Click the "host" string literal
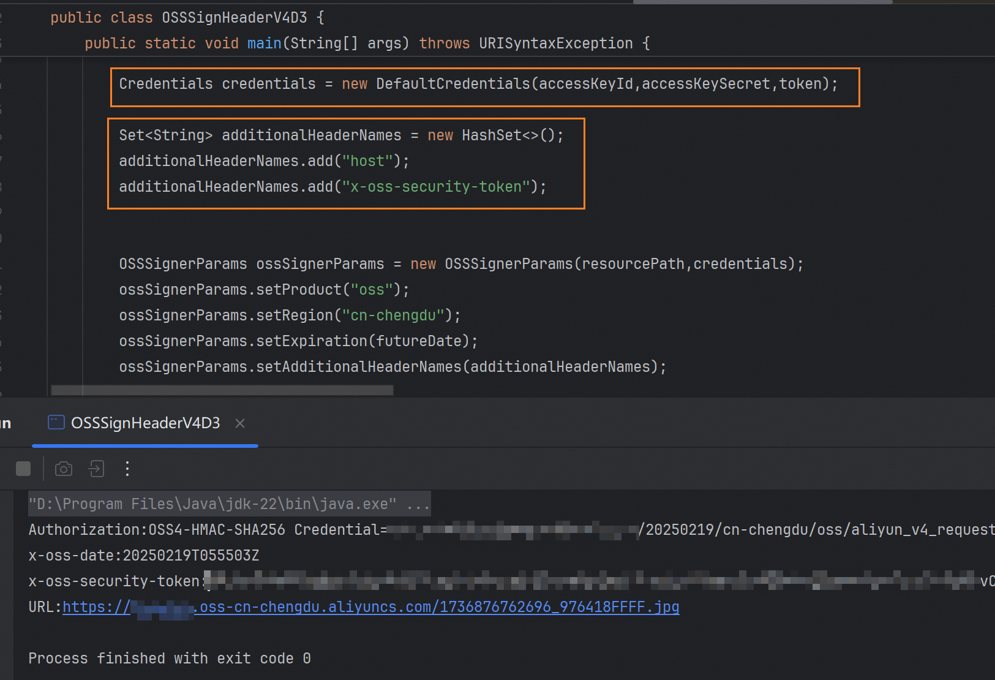This screenshot has height=680, width=995. point(367,161)
